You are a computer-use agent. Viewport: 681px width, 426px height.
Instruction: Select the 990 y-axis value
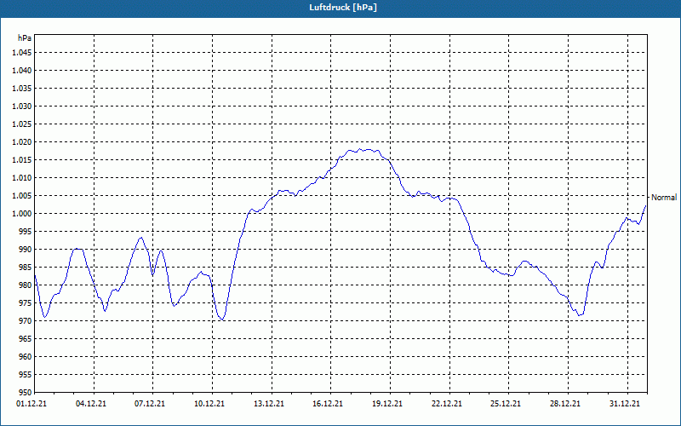click(x=26, y=250)
